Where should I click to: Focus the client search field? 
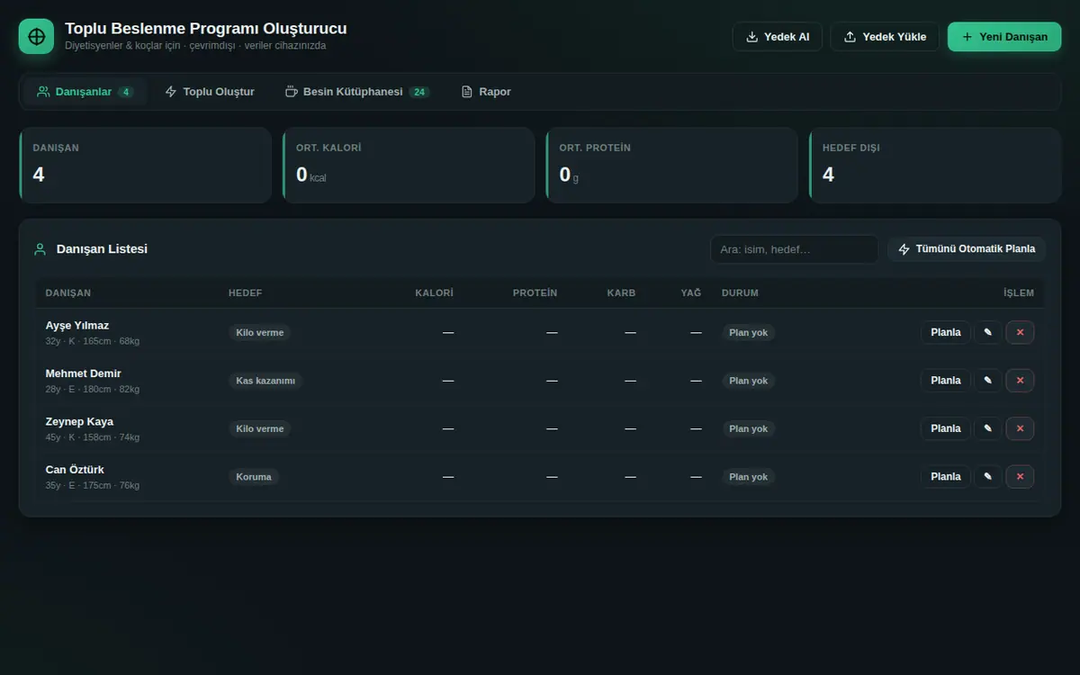click(x=794, y=249)
